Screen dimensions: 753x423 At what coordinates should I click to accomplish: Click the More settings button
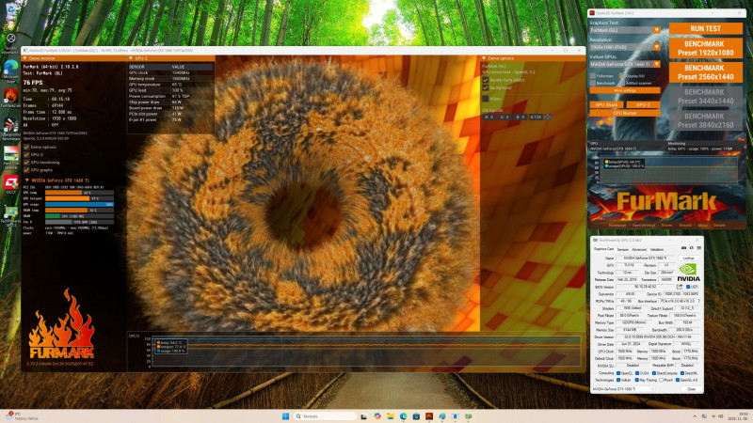[x=625, y=90]
